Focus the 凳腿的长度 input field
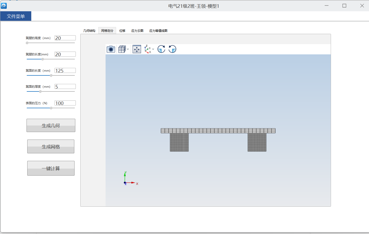This screenshot has width=369, height=234. pyautogui.click(x=65, y=54)
